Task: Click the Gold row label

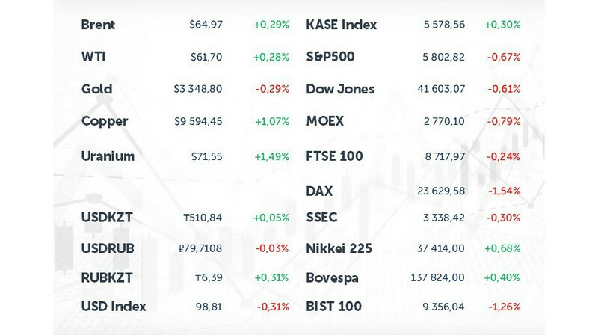Action: pyautogui.click(x=97, y=89)
